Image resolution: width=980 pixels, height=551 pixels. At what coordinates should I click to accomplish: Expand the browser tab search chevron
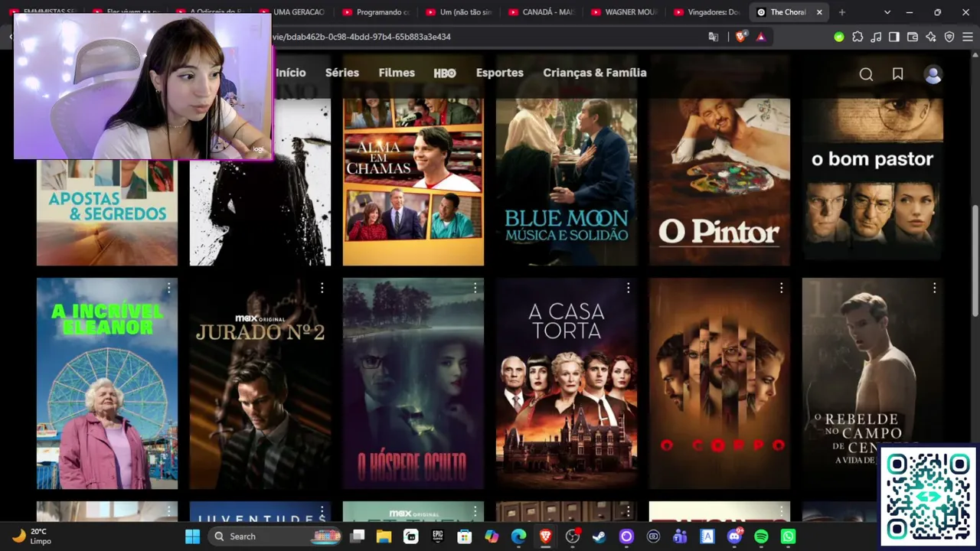click(887, 12)
